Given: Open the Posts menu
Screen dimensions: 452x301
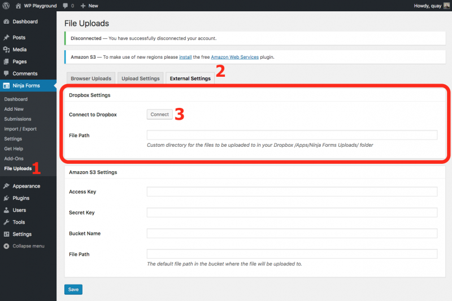Looking at the screenshot, I should [19, 37].
